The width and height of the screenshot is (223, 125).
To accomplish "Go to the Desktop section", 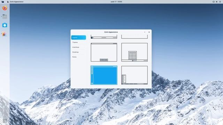I will point(78,52).
